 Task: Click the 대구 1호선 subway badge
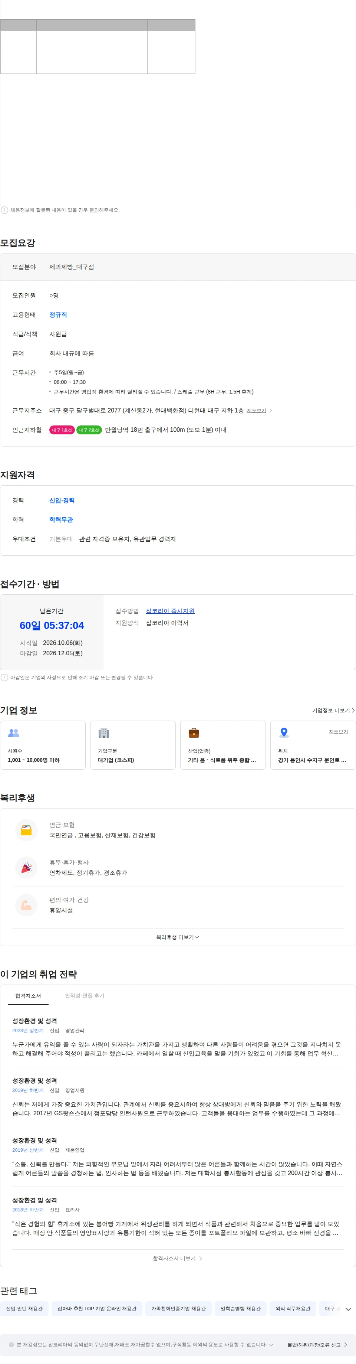click(x=62, y=431)
